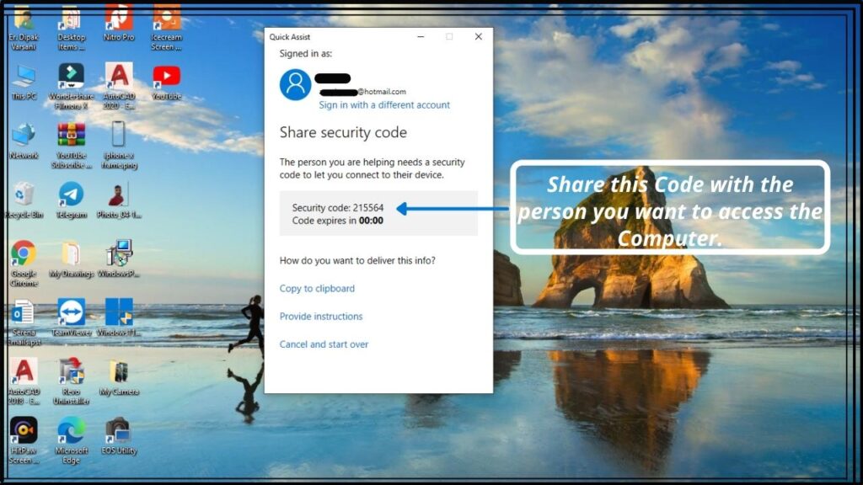Open Google Chrome desktop shortcut
Viewport: 863px width, 485px height.
click(x=24, y=253)
